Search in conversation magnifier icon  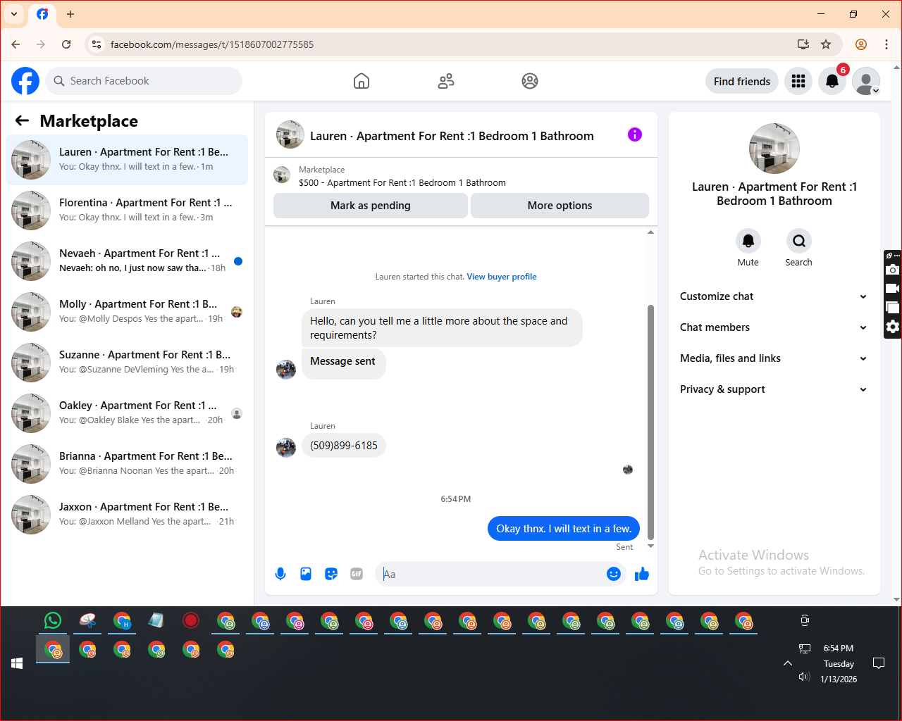point(799,241)
